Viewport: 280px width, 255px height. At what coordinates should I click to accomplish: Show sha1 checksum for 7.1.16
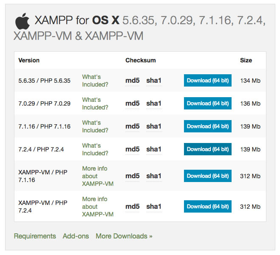coord(154,126)
